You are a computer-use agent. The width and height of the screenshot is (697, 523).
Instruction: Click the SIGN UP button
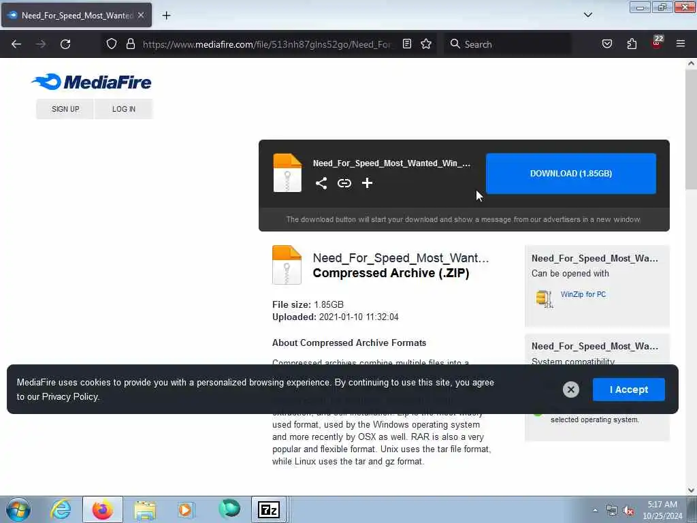65,109
